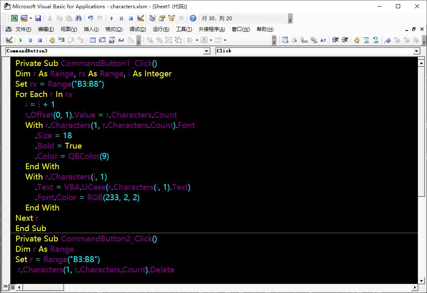This screenshot has width=427, height=293.
Task: Open the 编辑(E) menu
Action: pos(46,29)
